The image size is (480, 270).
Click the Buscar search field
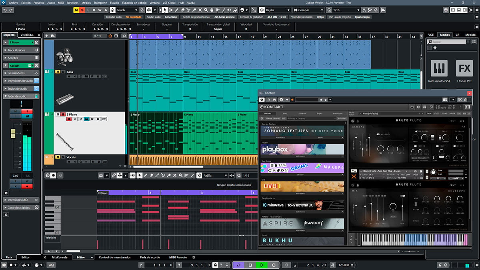point(447,42)
